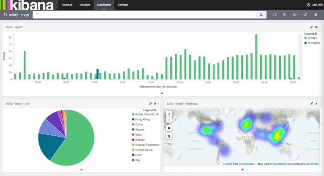Open the Visualize tab
Screen dimensions: 324x176
(85, 5)
